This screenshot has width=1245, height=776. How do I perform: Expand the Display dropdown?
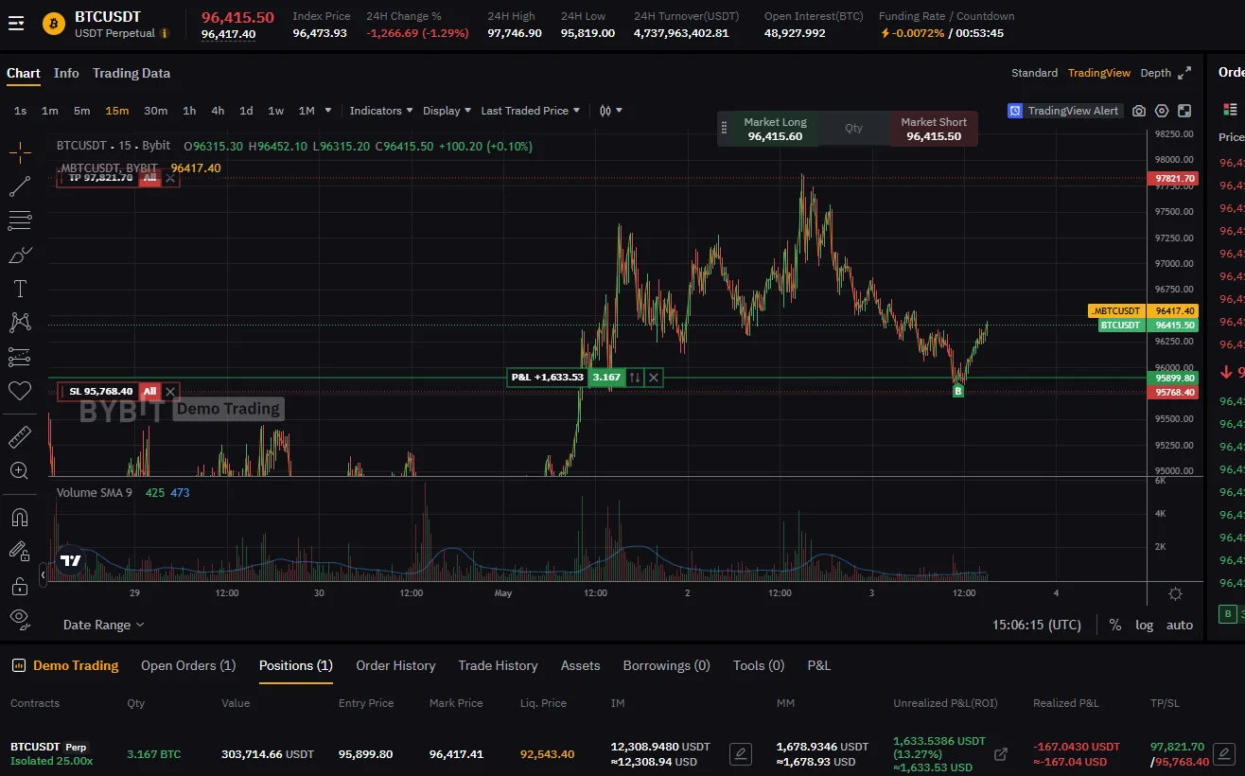(x=447, y=111)
